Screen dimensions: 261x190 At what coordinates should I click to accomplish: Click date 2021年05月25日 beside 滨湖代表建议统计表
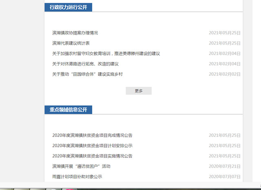click(x=225, y=43)
